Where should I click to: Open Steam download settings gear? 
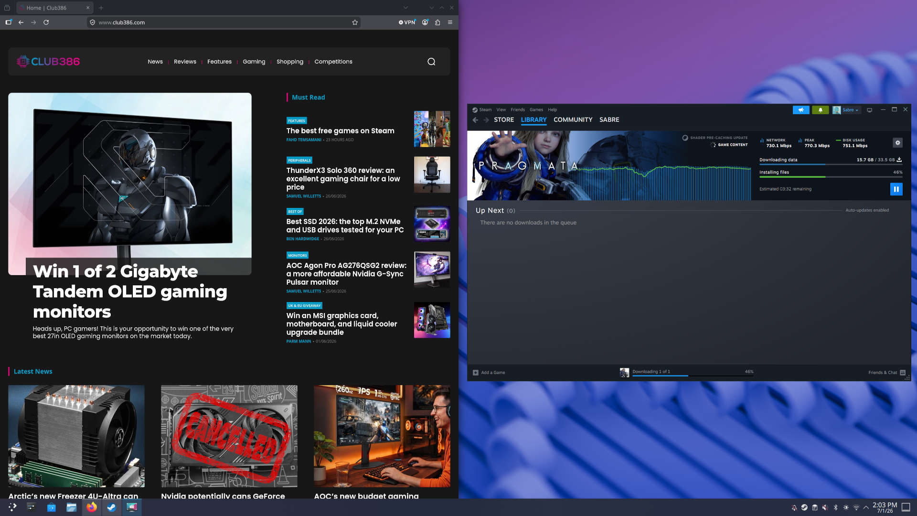[897, 143]
